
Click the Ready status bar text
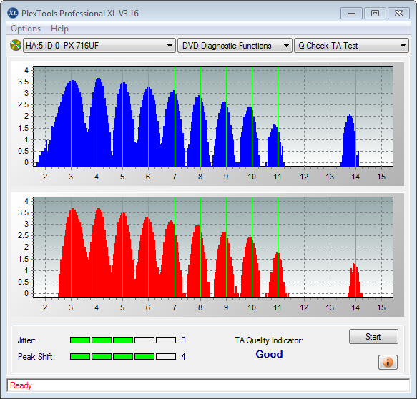click(x=21, y=385)
